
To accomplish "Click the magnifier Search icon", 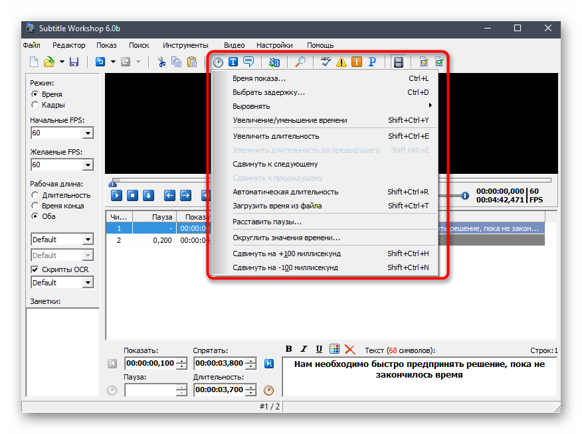I will click(x=300, y=62).
